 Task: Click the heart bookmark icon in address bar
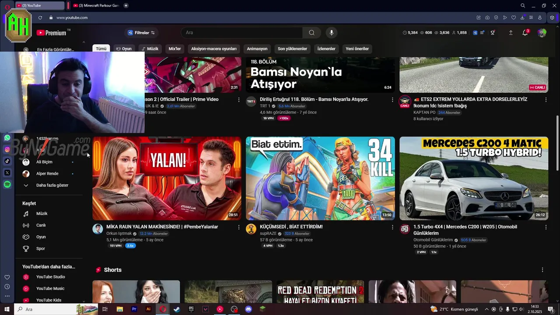514,17
